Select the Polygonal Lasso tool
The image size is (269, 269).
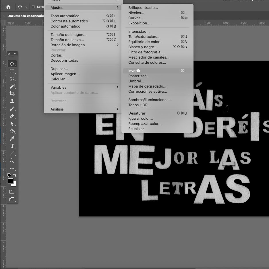tap(12, 79)
